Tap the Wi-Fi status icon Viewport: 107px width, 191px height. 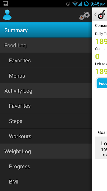pyautogui.click(x=75, y=4)
